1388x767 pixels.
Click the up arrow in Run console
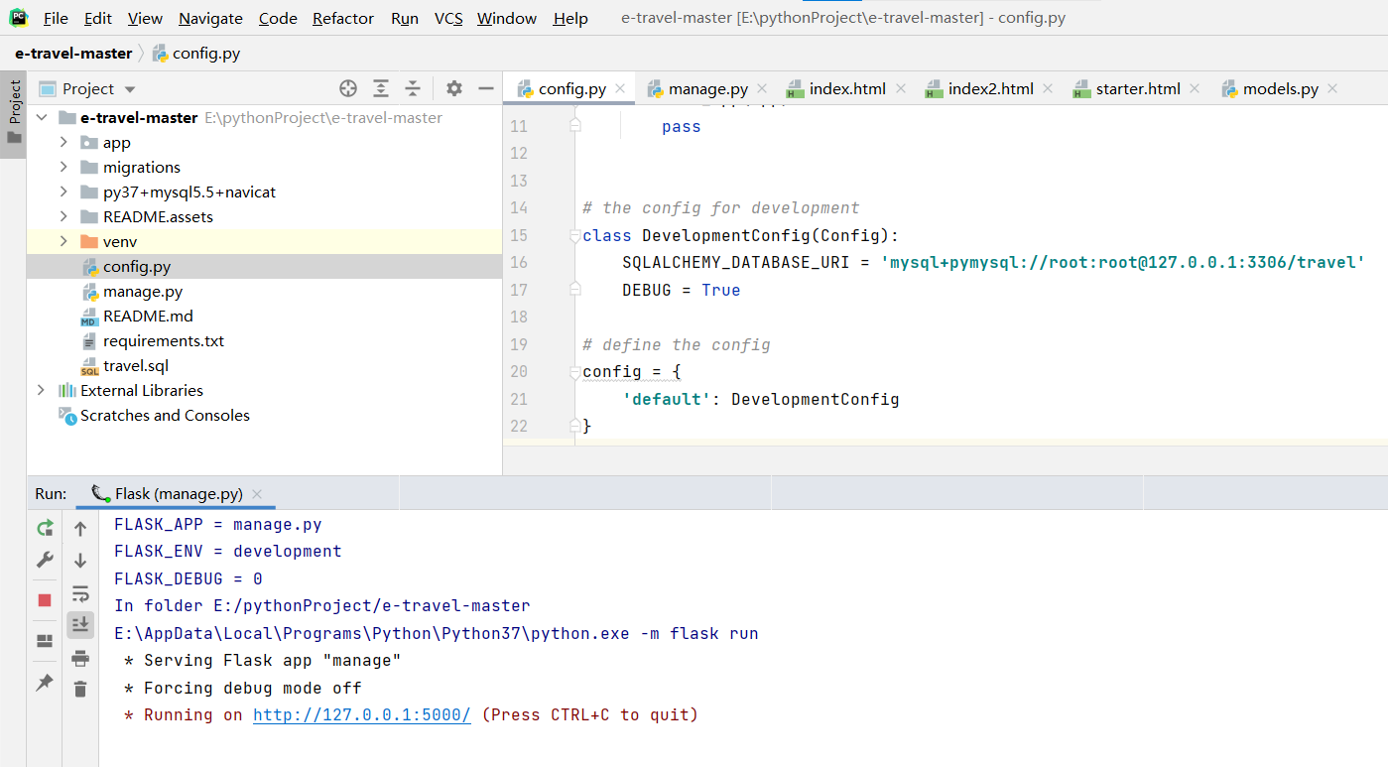point(80,529)
